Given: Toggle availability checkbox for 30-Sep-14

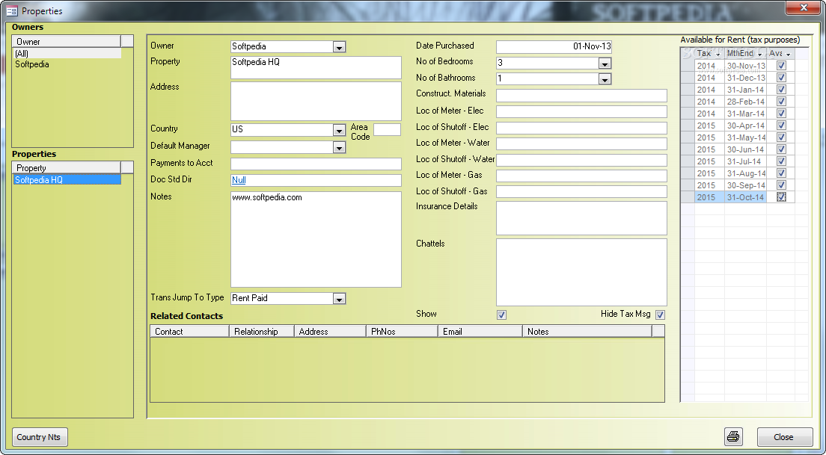Looking at the screenshot, I should coord(781,185).
